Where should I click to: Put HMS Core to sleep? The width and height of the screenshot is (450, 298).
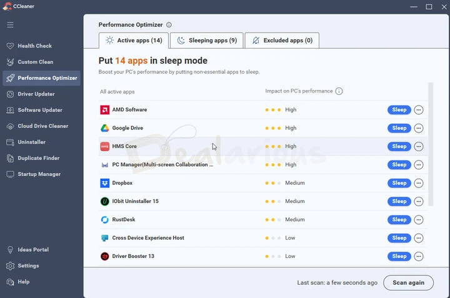pyautogui.click(x=399, y=146)
